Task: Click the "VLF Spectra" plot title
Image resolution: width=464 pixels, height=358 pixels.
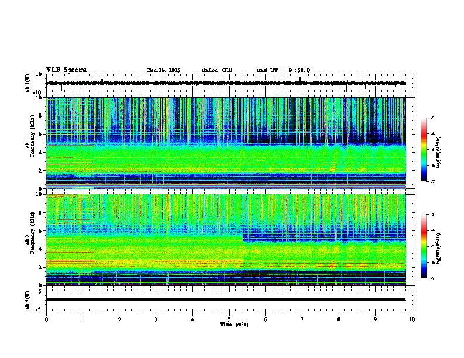Action: coord(66,70)
